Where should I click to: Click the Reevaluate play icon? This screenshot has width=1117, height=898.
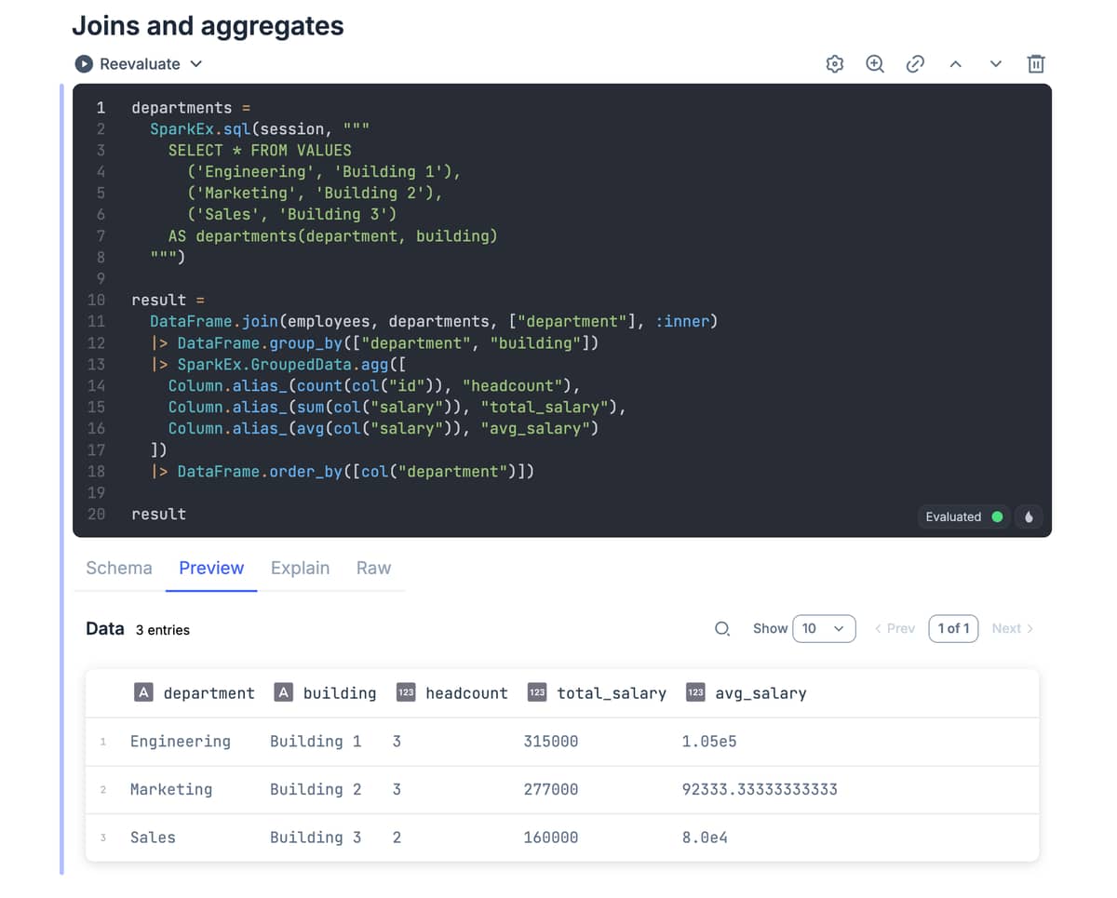(x=84, y=64)
